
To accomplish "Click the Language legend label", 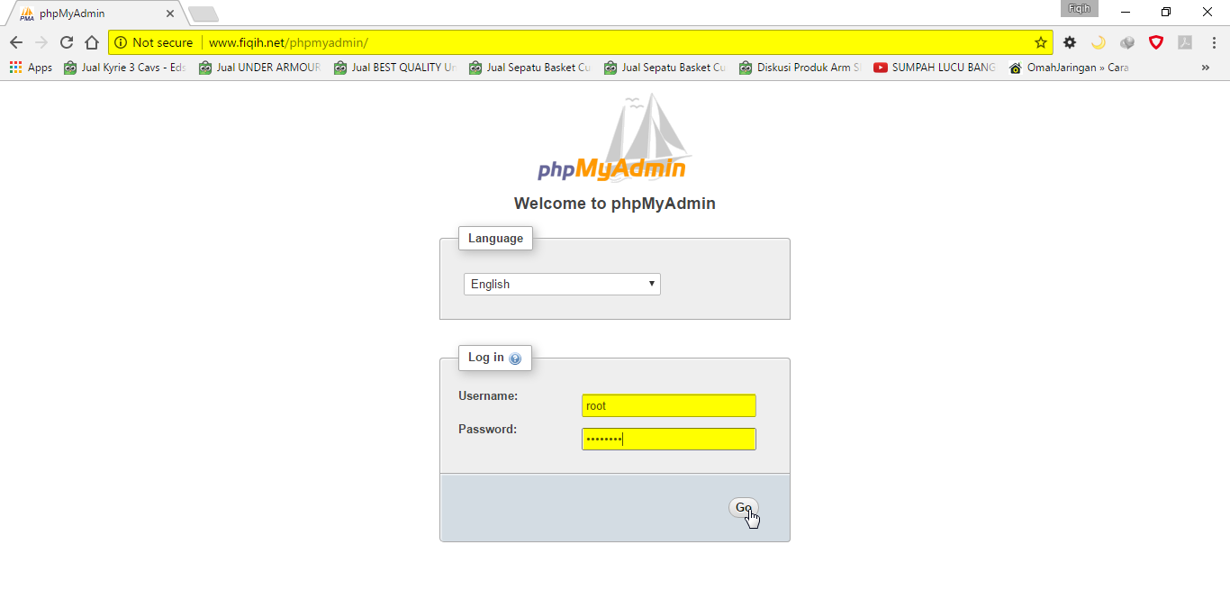I will 495,238.
